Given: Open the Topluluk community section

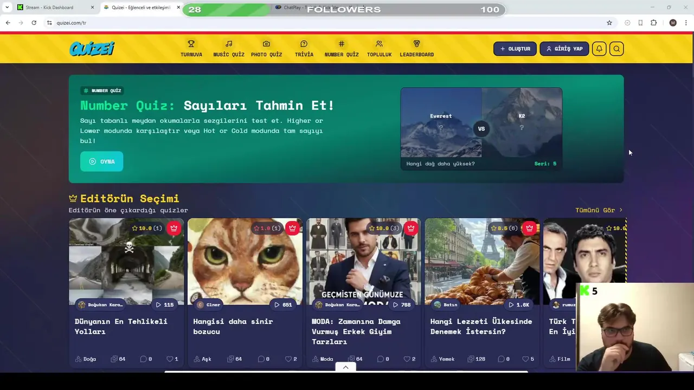Looking at the screenshot, I should [379, 48].
